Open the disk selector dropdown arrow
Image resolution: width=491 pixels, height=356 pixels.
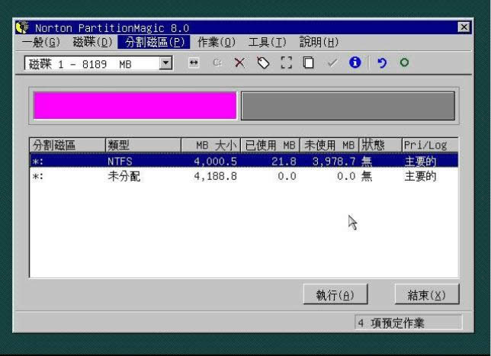tap(166, 64)
